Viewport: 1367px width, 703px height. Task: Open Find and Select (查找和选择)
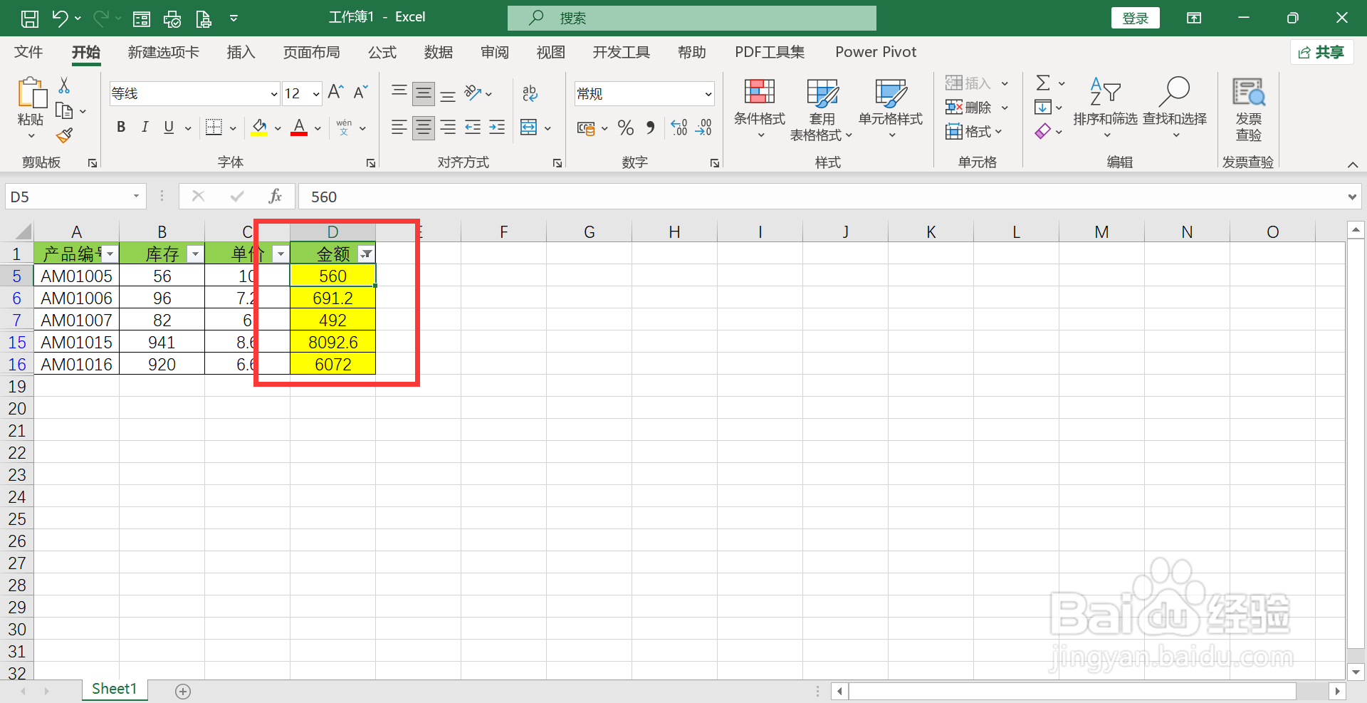tap(1175, 108)
